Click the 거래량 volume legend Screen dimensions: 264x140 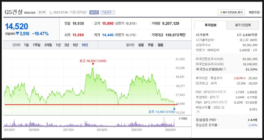coord(183,119)
